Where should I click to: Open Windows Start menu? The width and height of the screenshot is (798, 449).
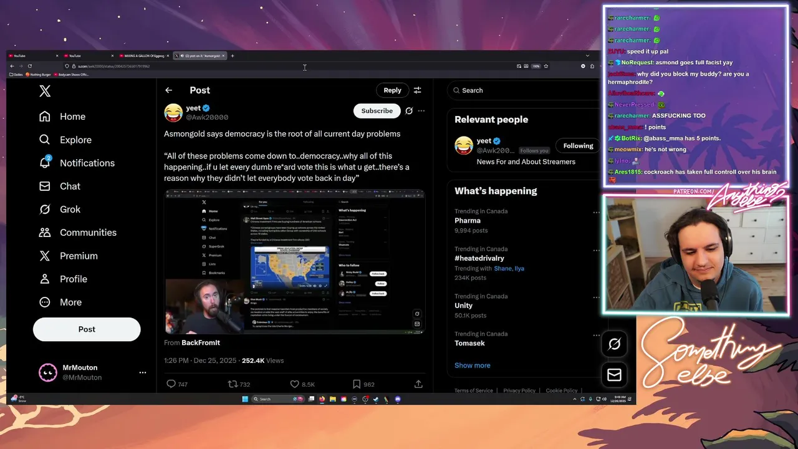coord(245,399)
